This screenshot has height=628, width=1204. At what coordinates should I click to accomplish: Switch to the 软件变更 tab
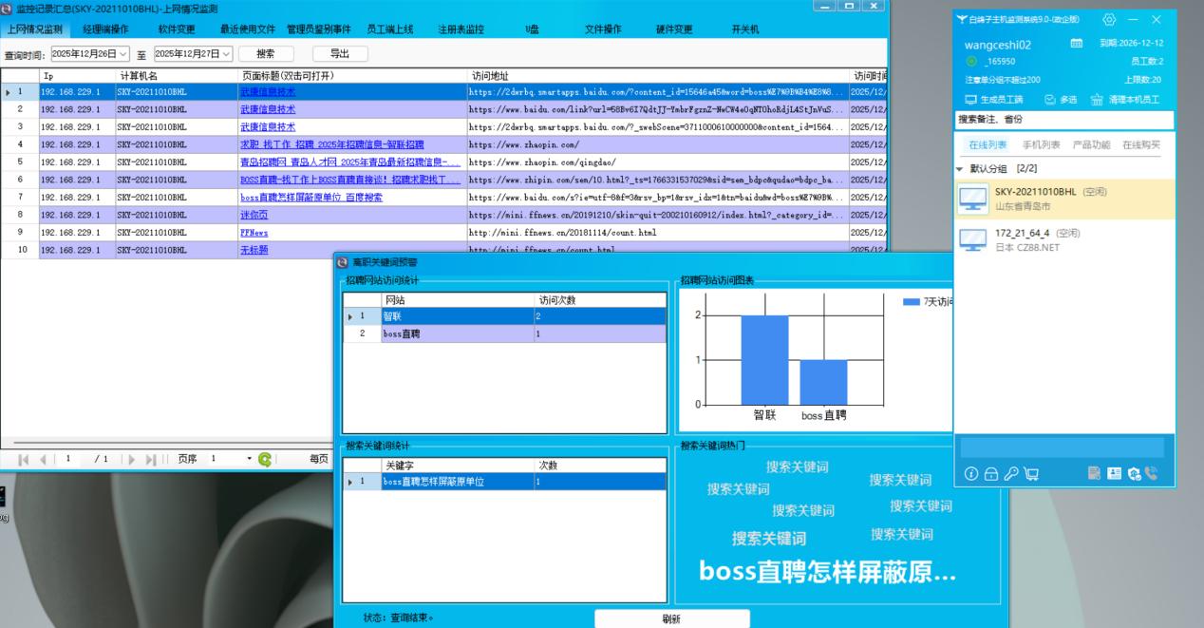(x=177, y=29)
